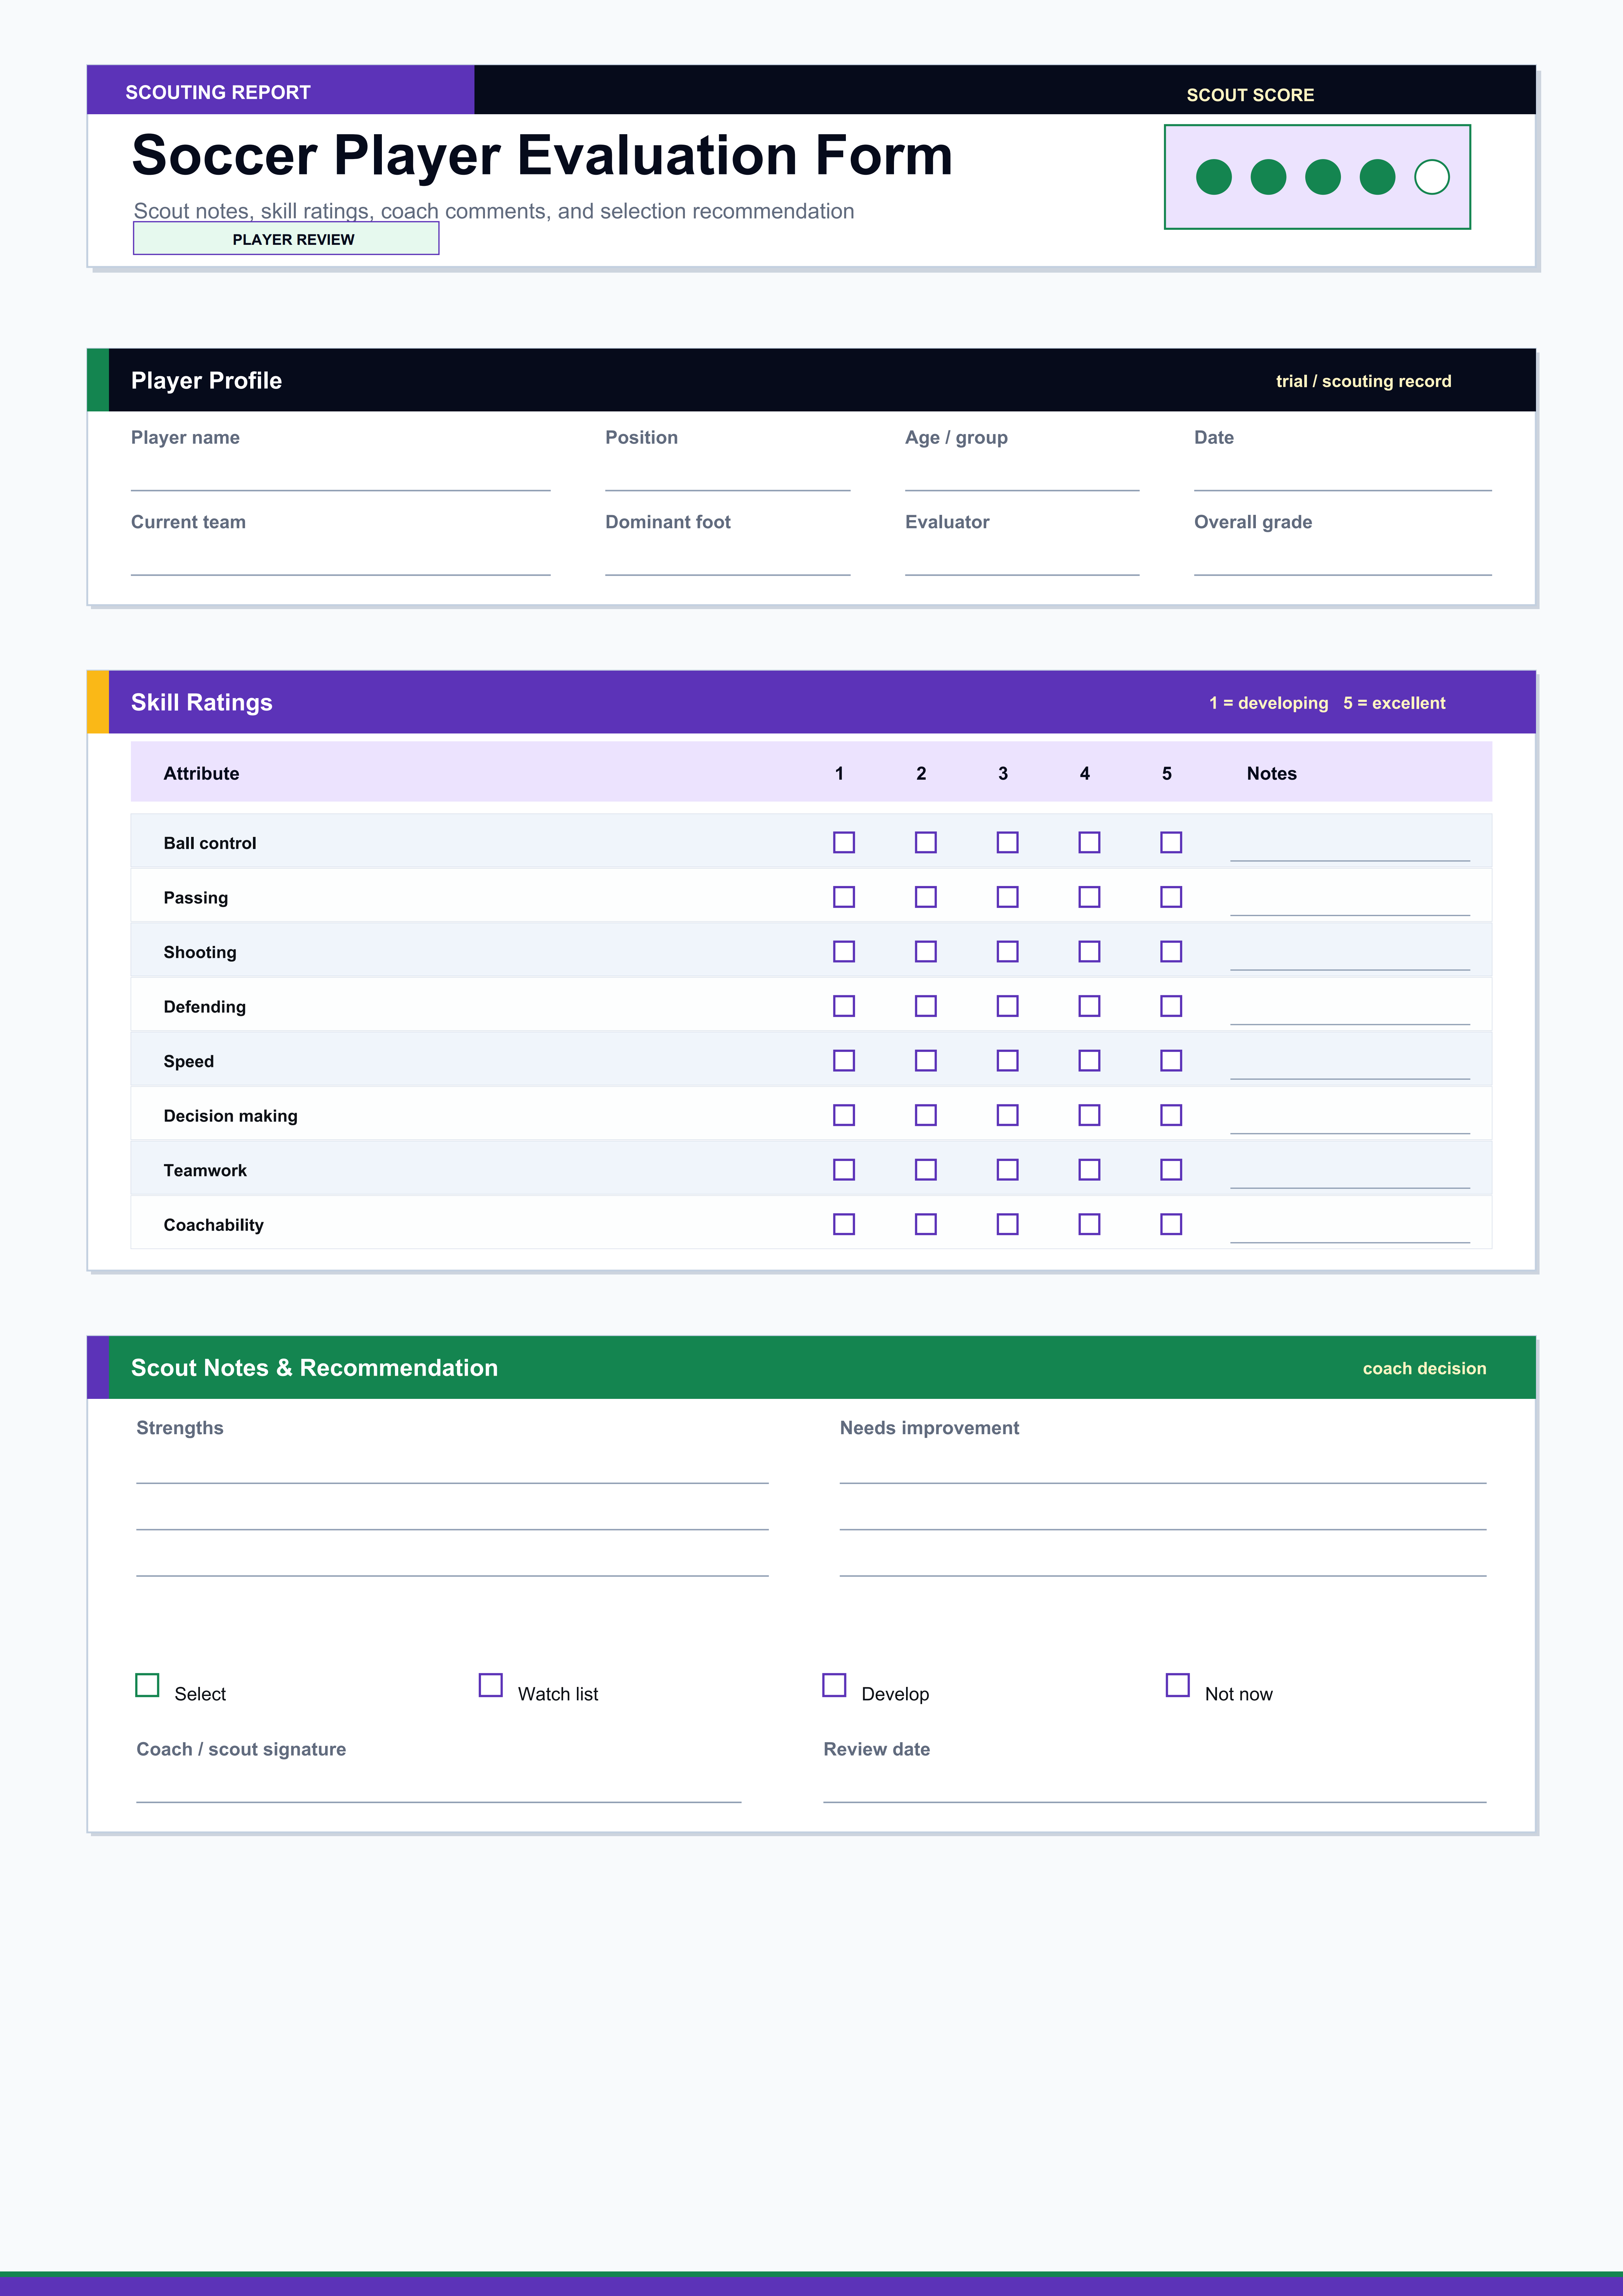Check Speed rating 5 box

(x=1171, y=1060)
